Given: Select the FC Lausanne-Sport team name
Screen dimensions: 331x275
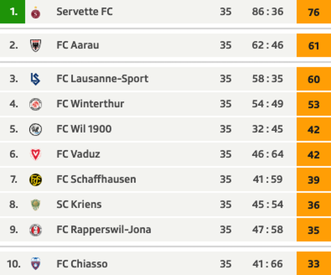Looking at the screenshot, I should coord(102,79).
